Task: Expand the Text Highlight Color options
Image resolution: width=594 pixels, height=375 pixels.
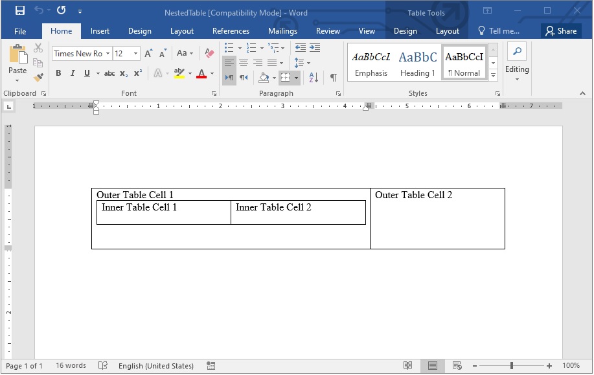Action: [190, 73]
